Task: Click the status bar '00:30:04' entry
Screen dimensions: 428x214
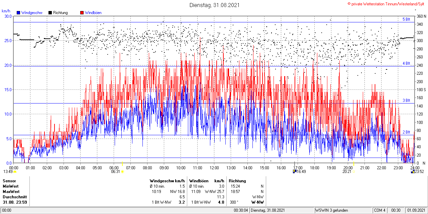Action: [x=241, y=210]
